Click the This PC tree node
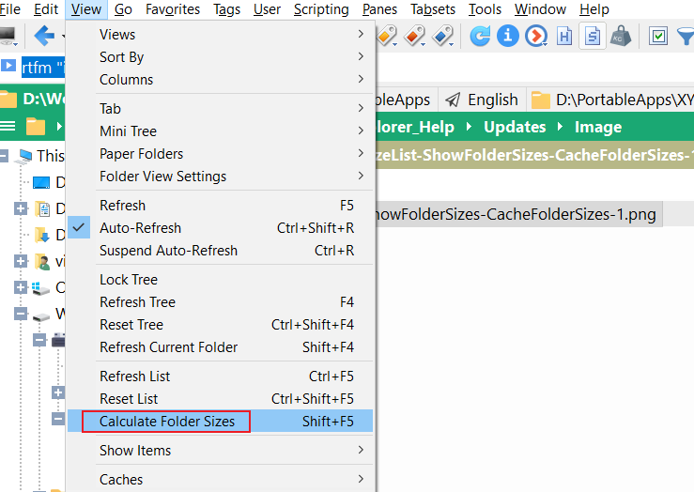The width and height of the screenshot is (694, 492). [50, 156]
